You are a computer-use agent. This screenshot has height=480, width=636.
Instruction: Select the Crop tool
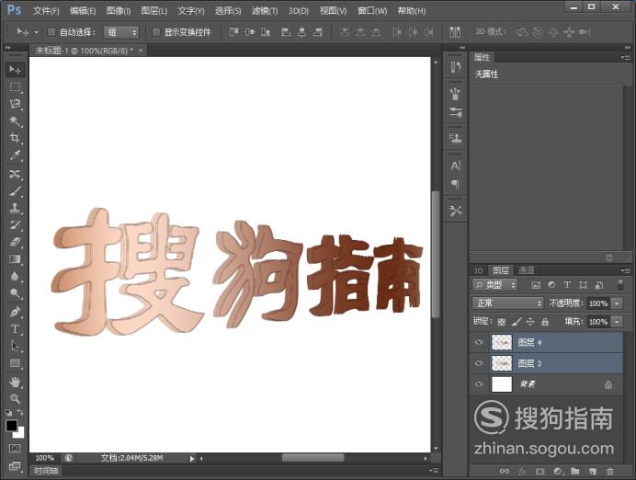tap(15, 138)
